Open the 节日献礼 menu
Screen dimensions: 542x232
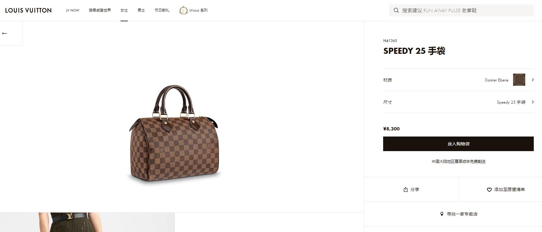click(x=162, y=10)
